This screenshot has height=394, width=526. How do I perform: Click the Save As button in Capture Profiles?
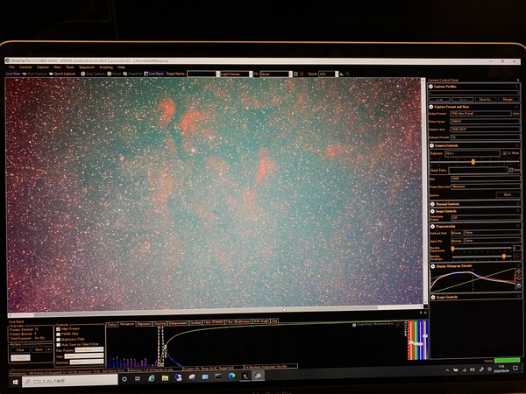(485, 100)
